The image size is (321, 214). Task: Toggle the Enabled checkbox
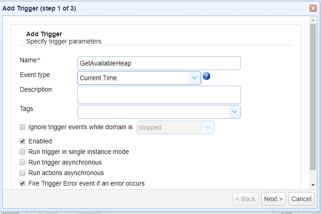point(22,141)
